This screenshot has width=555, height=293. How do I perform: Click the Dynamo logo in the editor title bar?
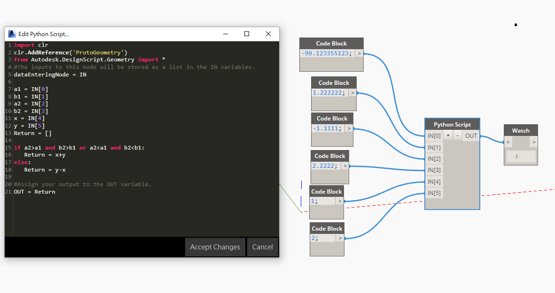11,33
